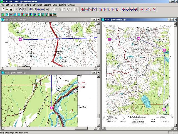Open the Sections menu
Viewport: 178px width, 134px height.
click(47, 5)
